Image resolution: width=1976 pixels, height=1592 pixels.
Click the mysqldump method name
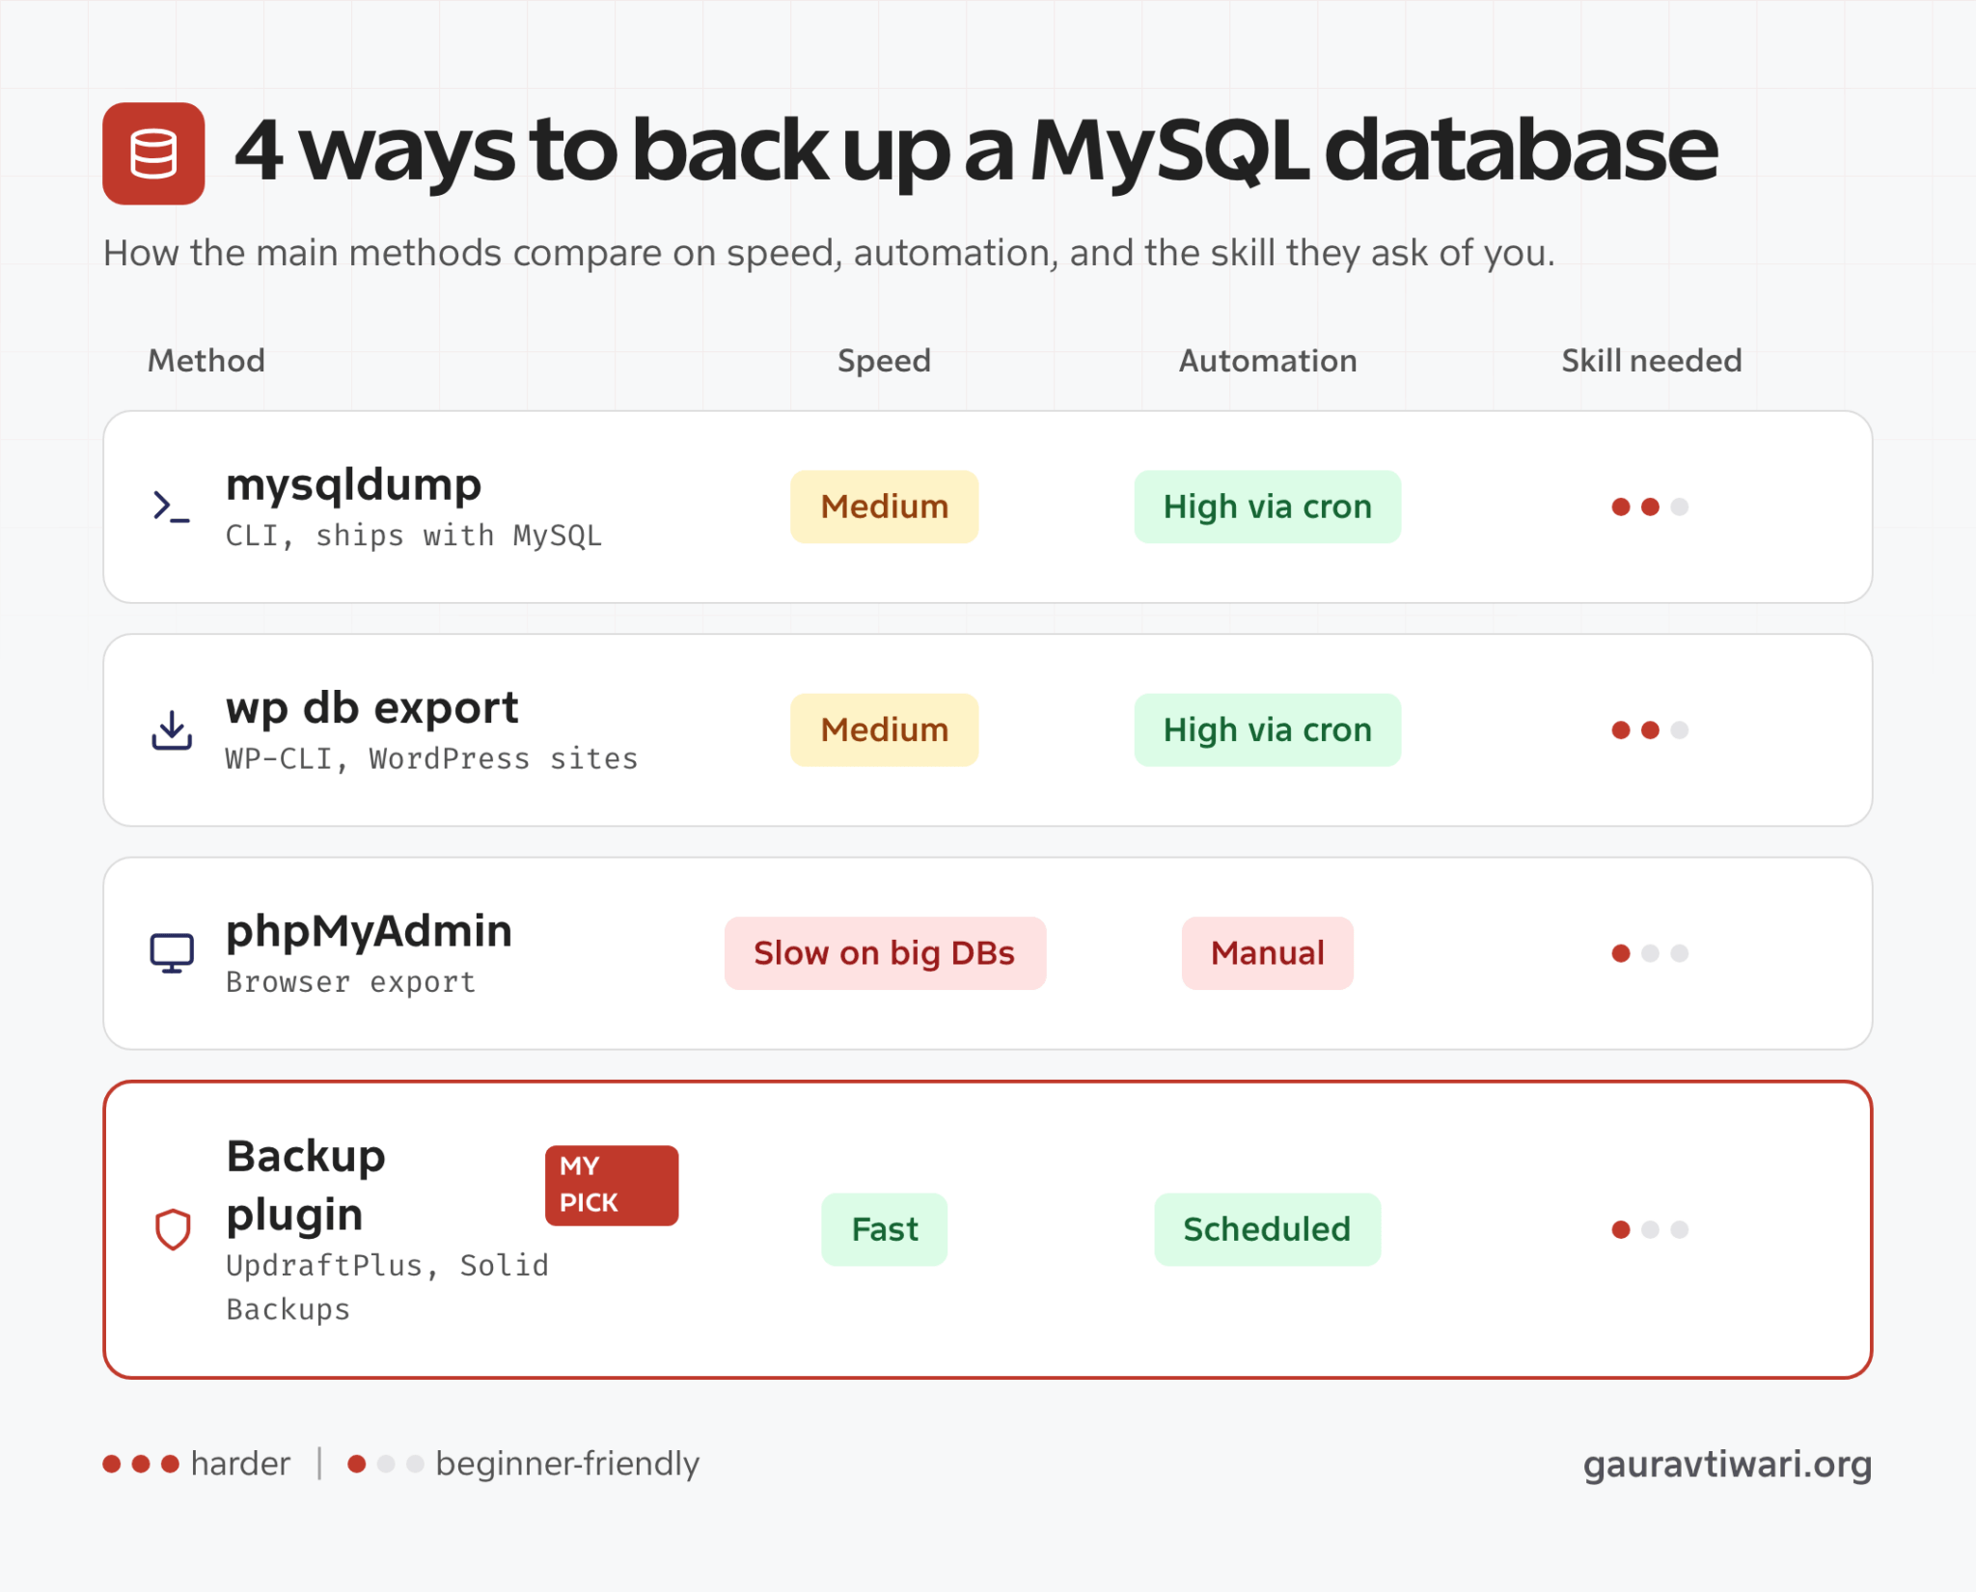(354, 484)
